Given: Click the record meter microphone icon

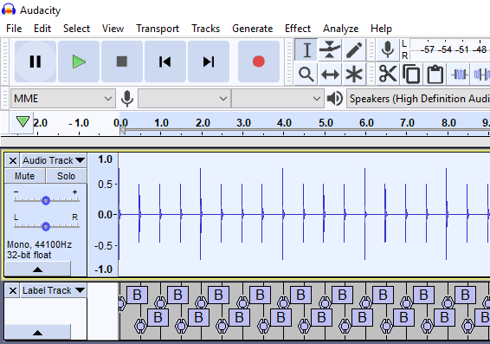Looking at the screenshot, I should tap(388, 49).
